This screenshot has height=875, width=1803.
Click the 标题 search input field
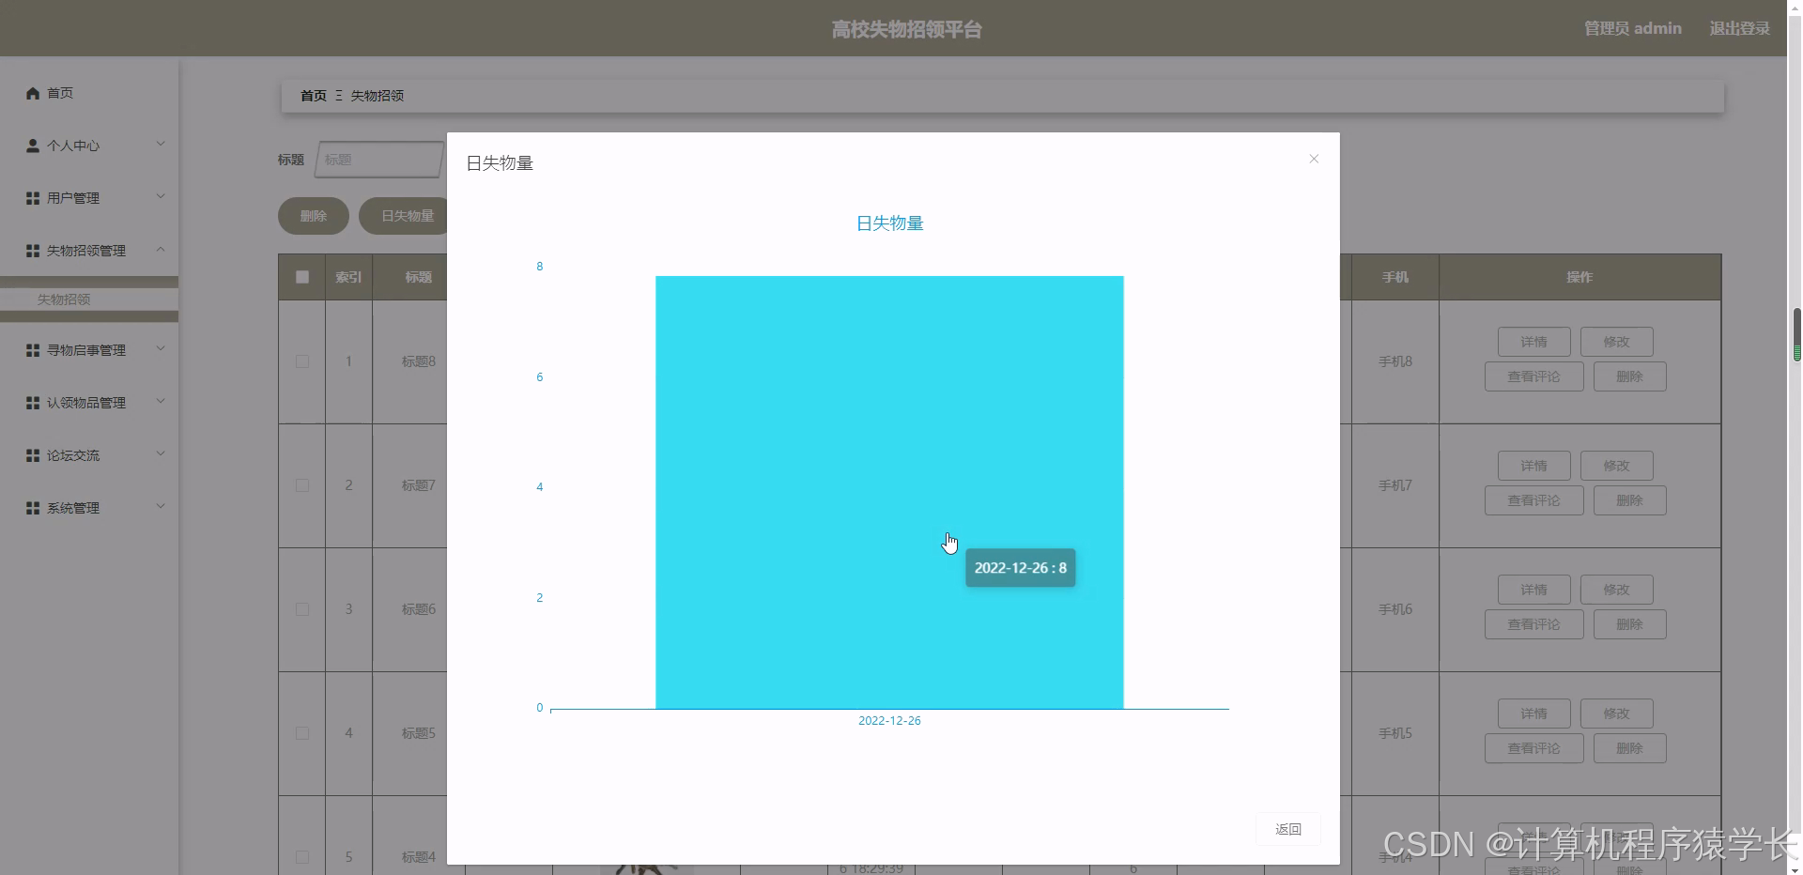pyautogui.click(x=380, y=160)
